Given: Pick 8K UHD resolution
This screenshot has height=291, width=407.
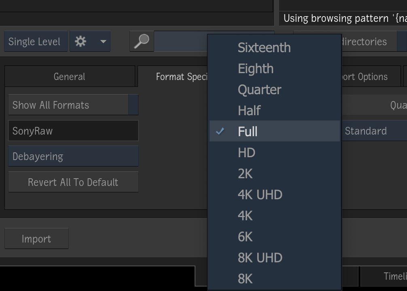Looking at the screenshot, I should pos(260,258).
